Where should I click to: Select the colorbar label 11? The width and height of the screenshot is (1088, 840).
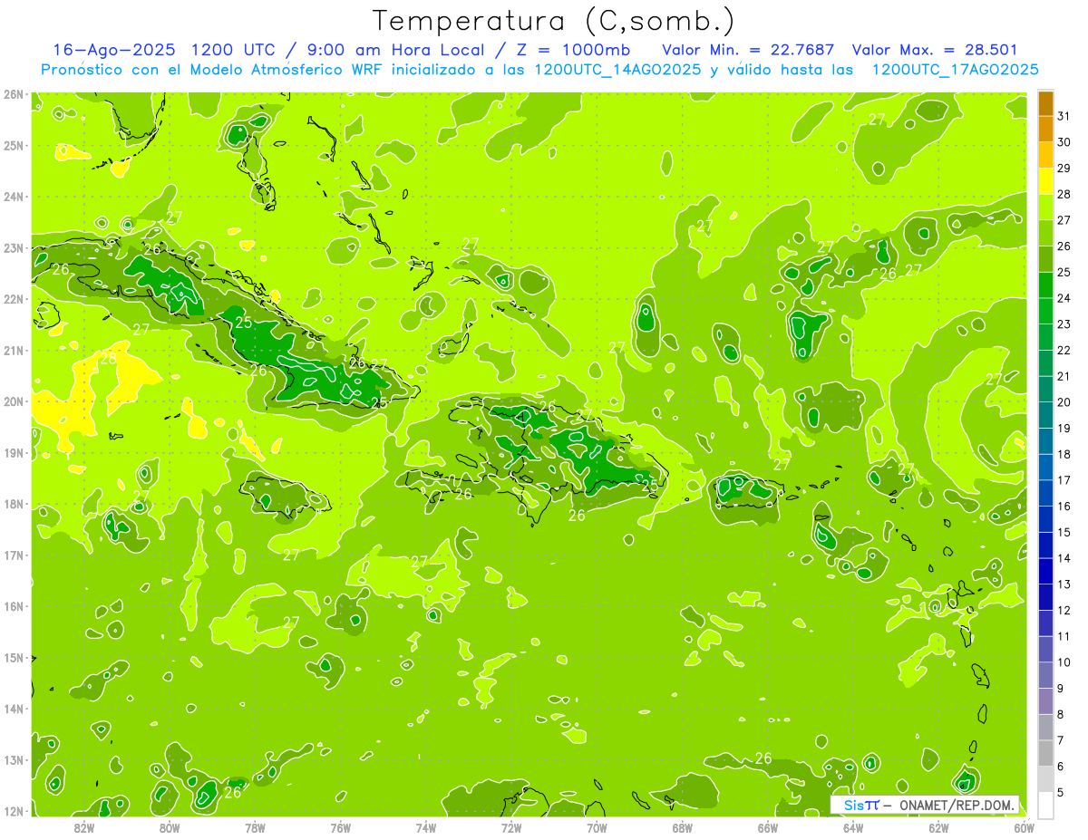[x=1064, y=636]
